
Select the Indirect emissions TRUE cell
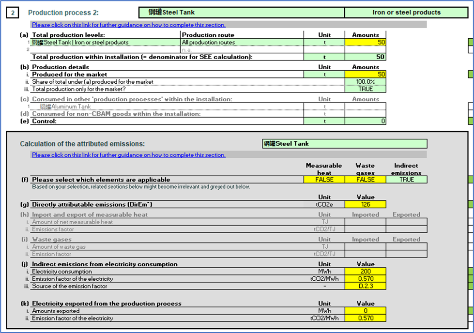tap(406, 180)
